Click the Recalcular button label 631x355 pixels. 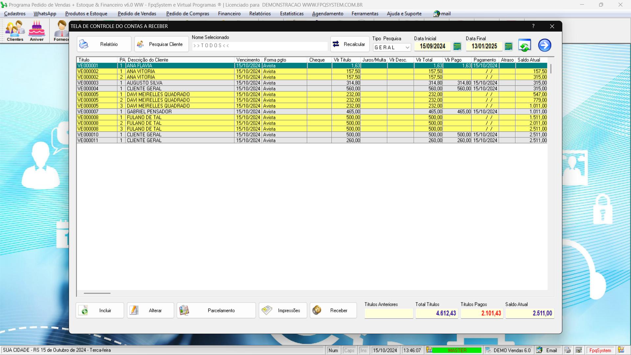(x=354, y=44)
